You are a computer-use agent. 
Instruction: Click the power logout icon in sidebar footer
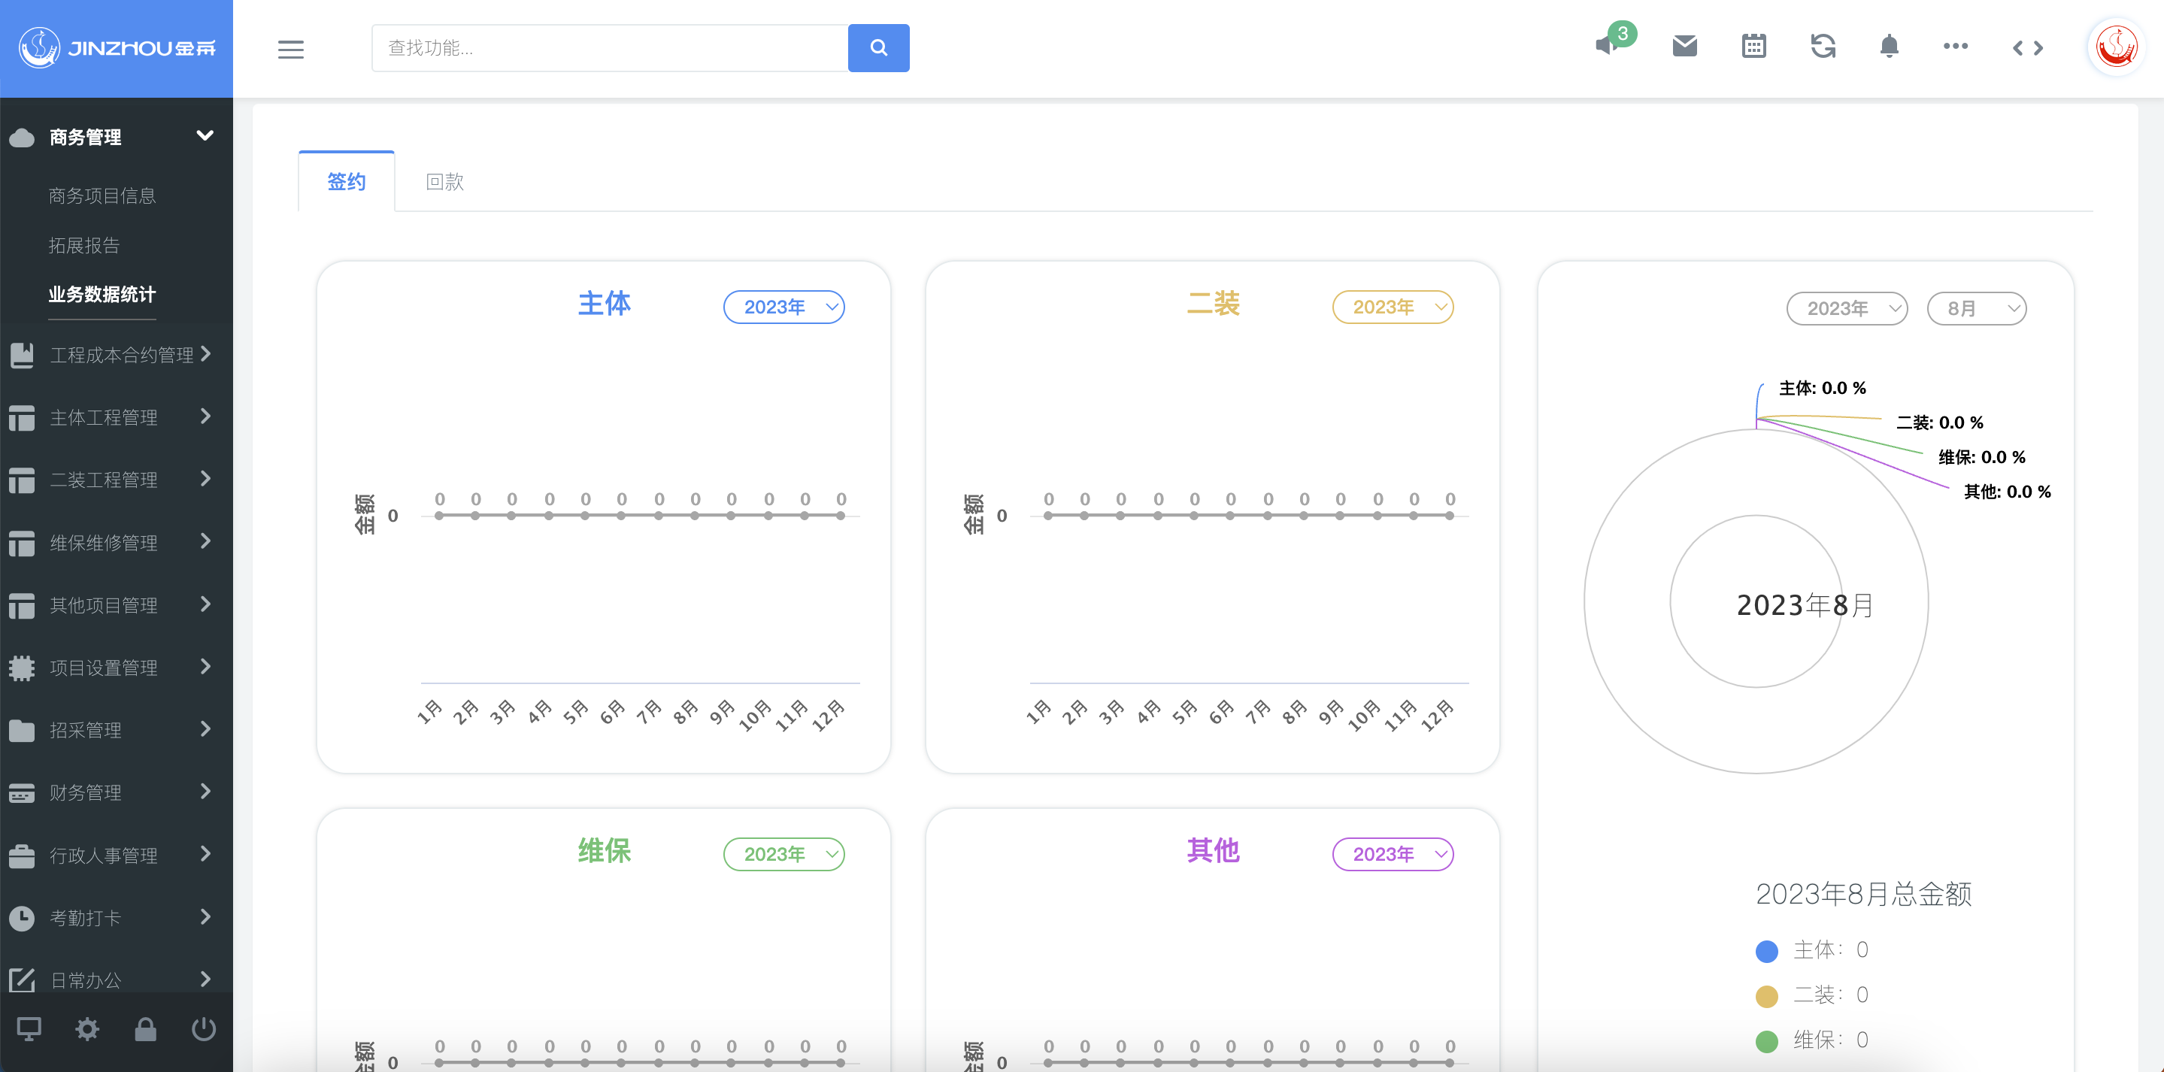tap(203, 1028)
